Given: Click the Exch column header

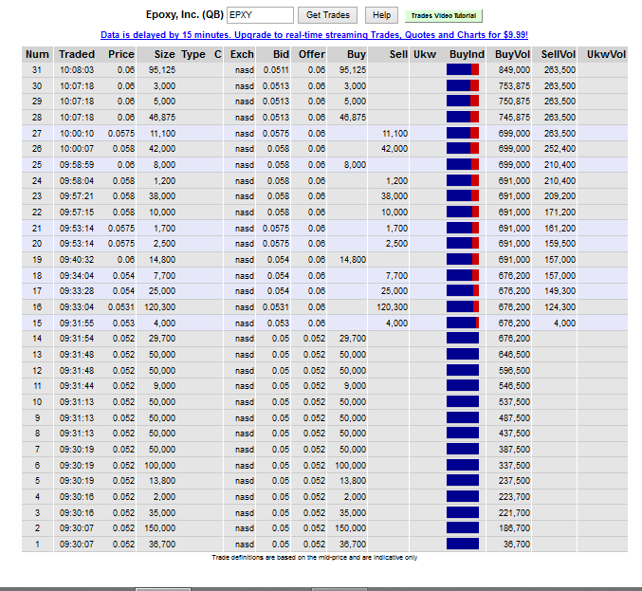Looking at the screenshot, I should [242, 54].
